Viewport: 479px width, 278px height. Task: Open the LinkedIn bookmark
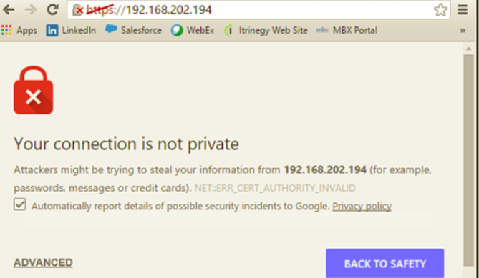point(71,30)
